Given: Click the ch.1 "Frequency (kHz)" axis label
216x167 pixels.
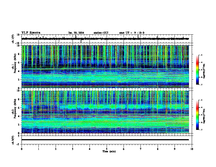Looking at the screenshot, I should click(x=15, y=63).
